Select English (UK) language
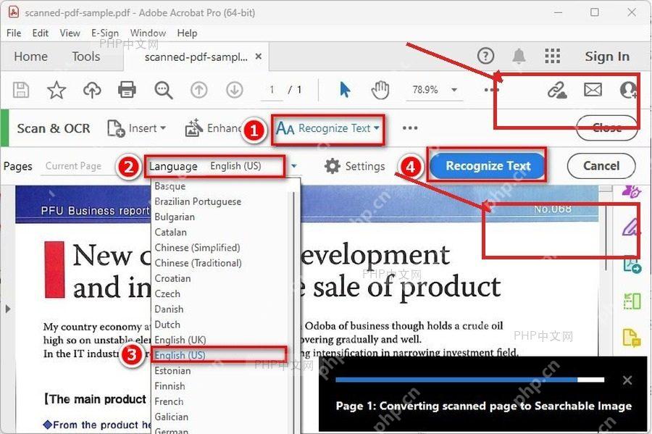The image size is (652, 434). coord(180,340)
